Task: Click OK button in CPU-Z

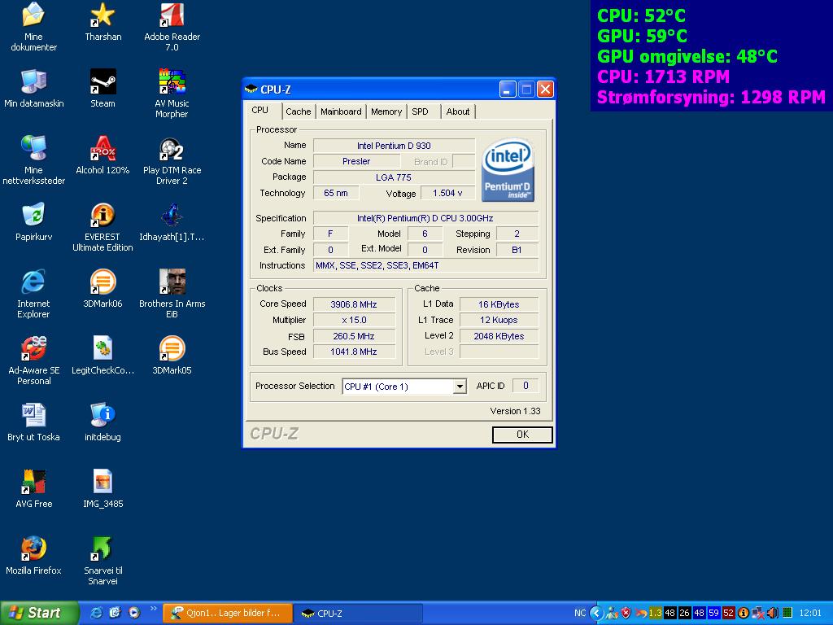Action: coord(522,435)
